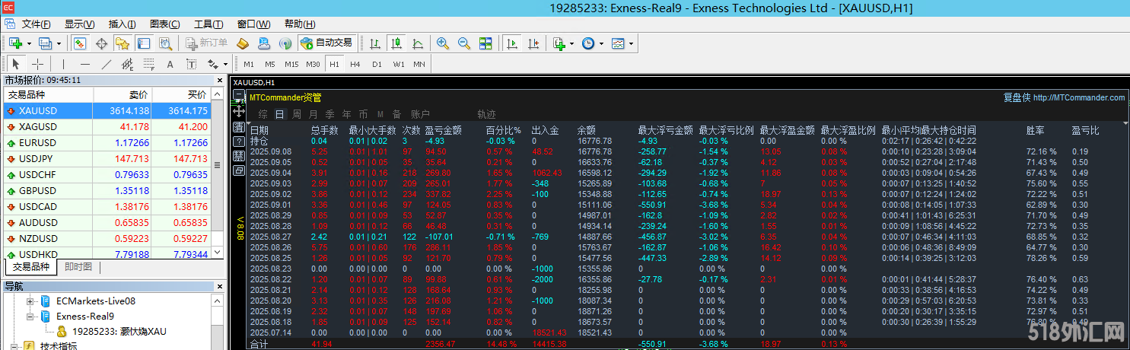The width and height of the screenshot is (1130, 350).
Task: Open the trading signals icon
Action: [285, 43]
